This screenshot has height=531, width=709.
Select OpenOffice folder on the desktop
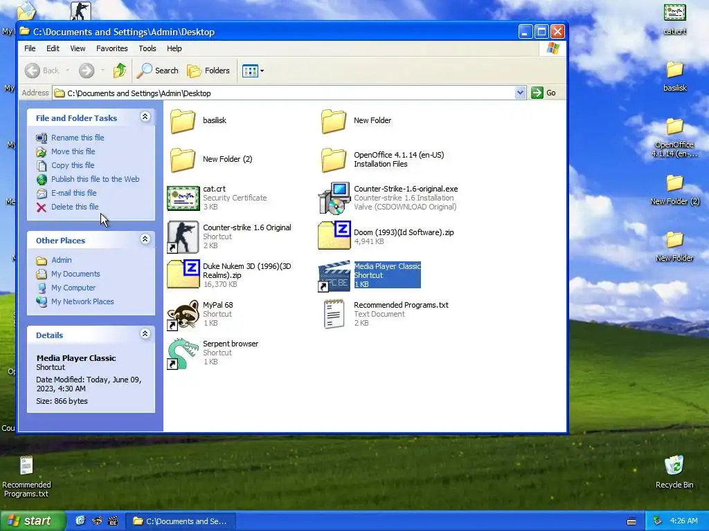click(674, 127)
